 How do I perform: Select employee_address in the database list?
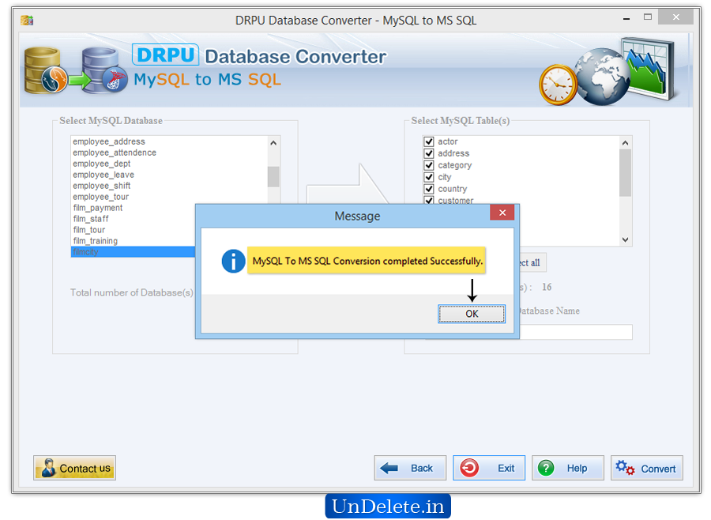(x=109, y=141)
